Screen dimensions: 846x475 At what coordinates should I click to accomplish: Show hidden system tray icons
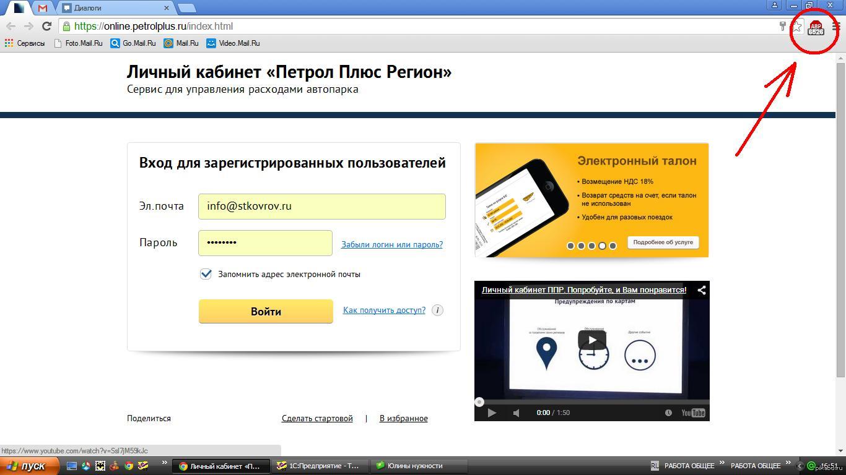[x=800, y=466]
